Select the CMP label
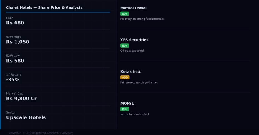The width and height of the screenshot is (259, 135). (9, 18)
